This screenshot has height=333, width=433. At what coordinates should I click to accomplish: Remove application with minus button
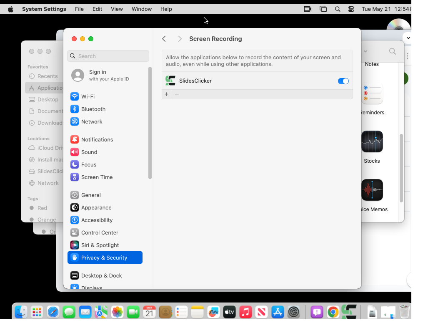click(177, 94)
